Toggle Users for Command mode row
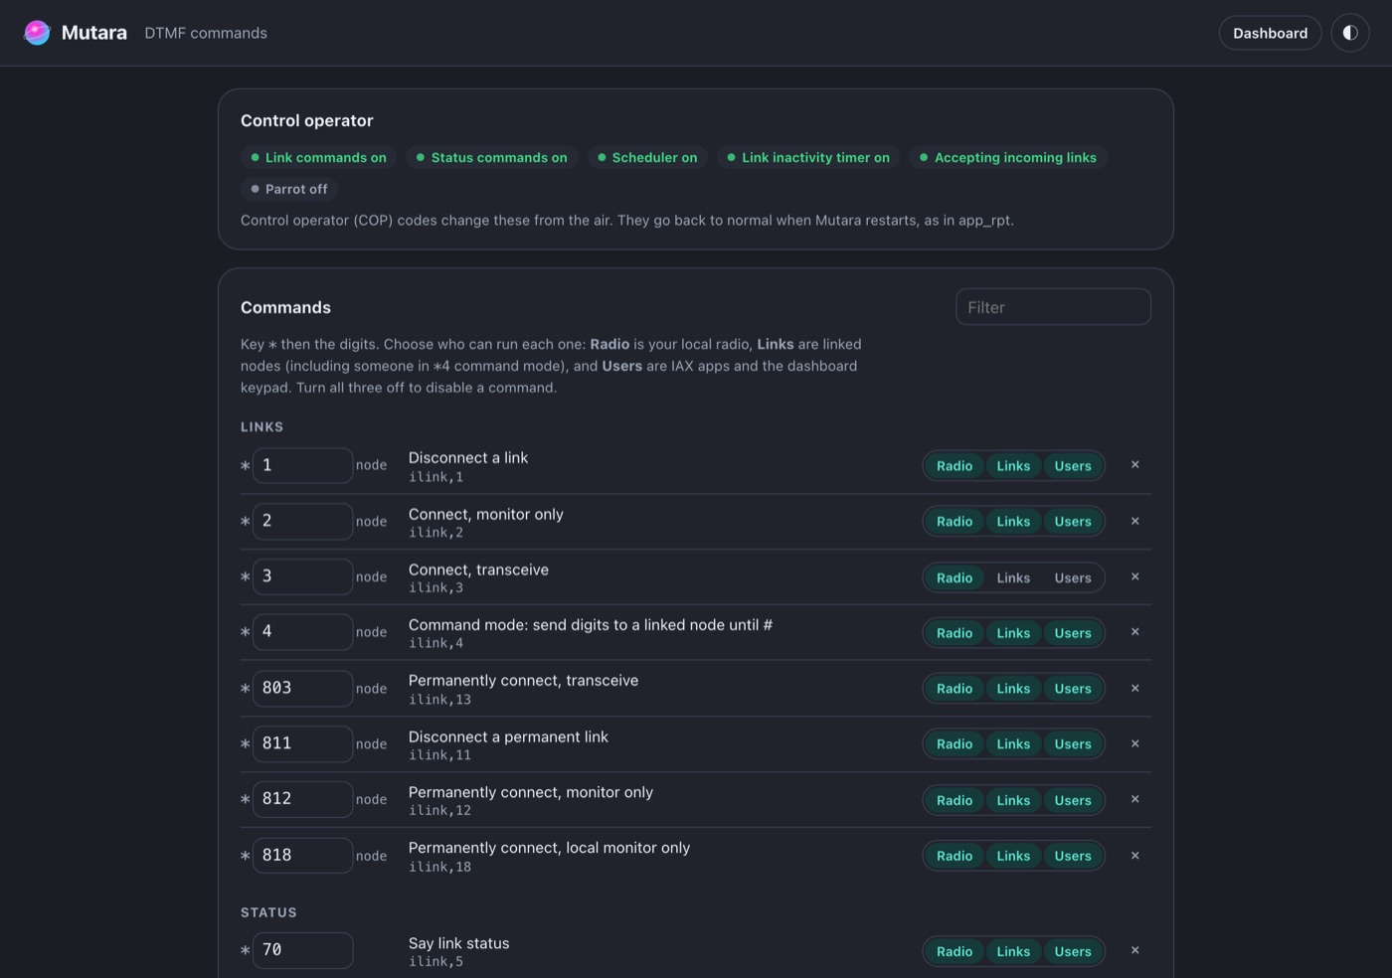This screenshot has width=1392, height=978. [x=1073, y=633]
